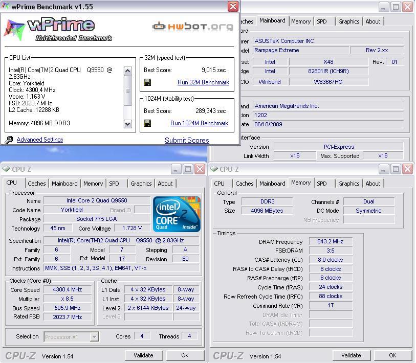Close the bottom-right CPU-Z Memory window
The width and height of the screenshot is (416, 363).
[407, 169]
